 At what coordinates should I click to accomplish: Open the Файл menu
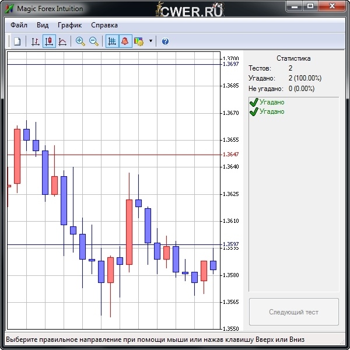click(19, 25)
